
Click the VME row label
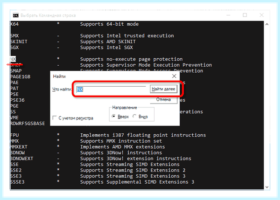point(14,117)
